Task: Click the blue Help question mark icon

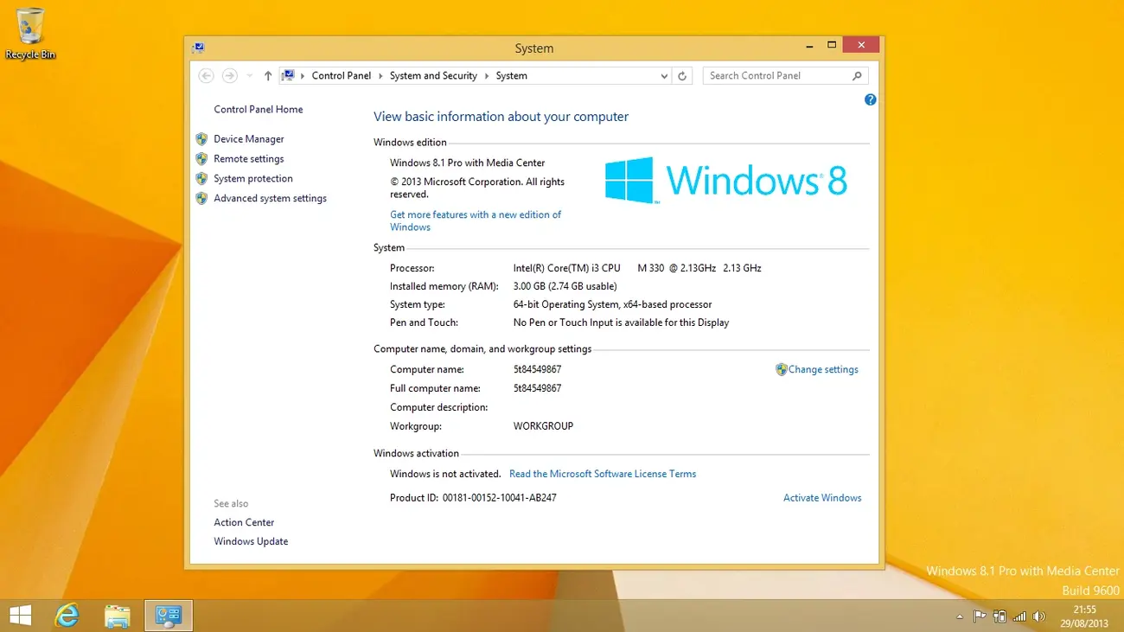Action: point(870,99)
